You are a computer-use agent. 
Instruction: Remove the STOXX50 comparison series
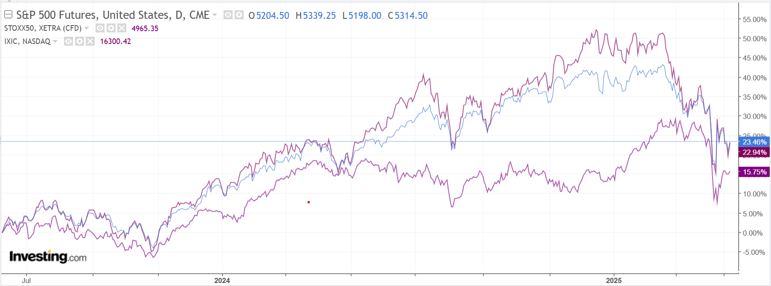click(122, 28)
